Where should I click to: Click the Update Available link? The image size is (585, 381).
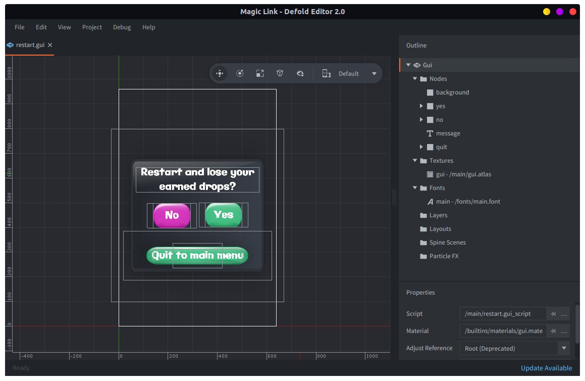click(546, 368)
